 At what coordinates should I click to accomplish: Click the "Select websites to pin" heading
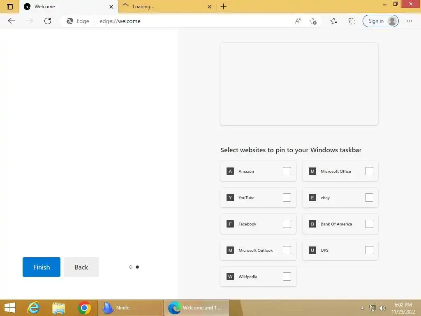[291, 150]
